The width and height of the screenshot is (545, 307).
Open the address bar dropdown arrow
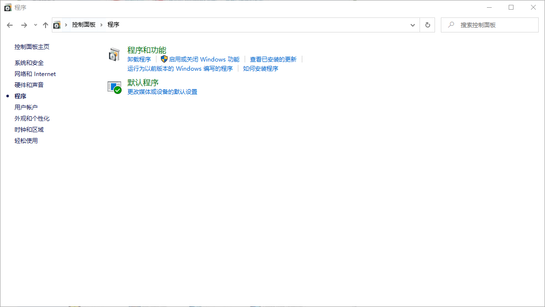point(412,25)
